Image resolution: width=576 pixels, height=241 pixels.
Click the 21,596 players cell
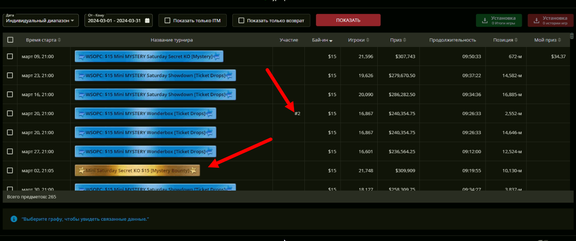[366, 56]
